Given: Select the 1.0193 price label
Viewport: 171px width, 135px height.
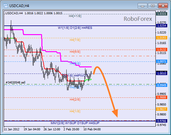Looking at the screenshot, I should point(162,38).
